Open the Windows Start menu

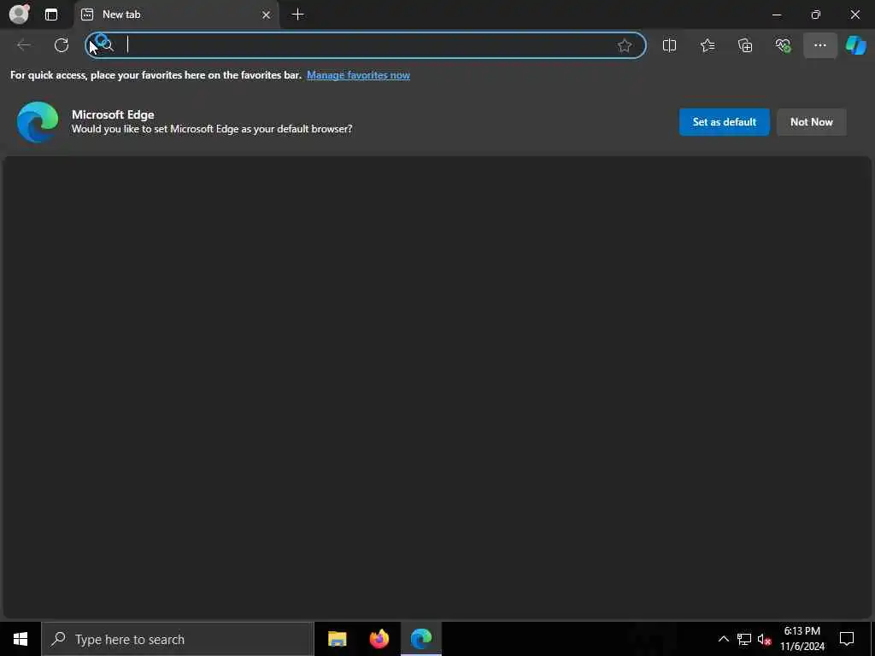21,639
